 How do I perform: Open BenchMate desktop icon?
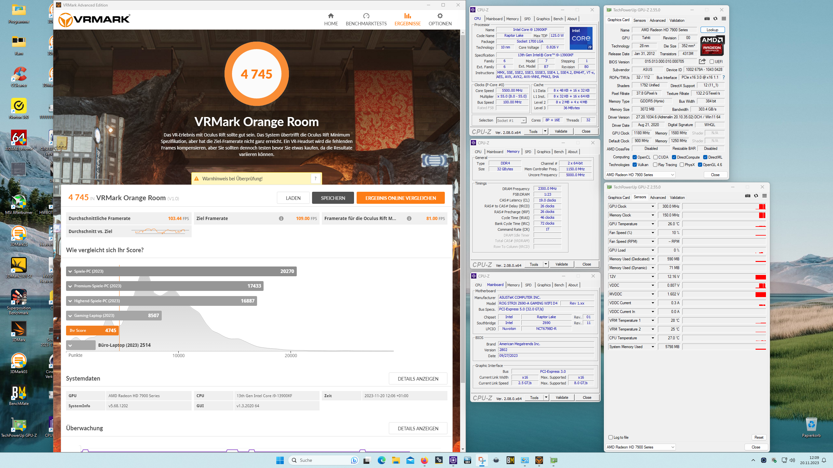[x=19, y=396]
